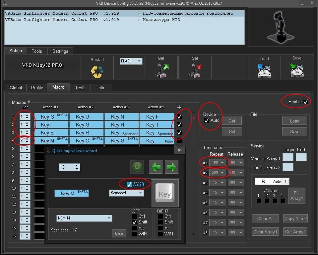Close the Quick logical layer wizard
The height and width of the screenshot is (255, 318).
click(179, 150)
